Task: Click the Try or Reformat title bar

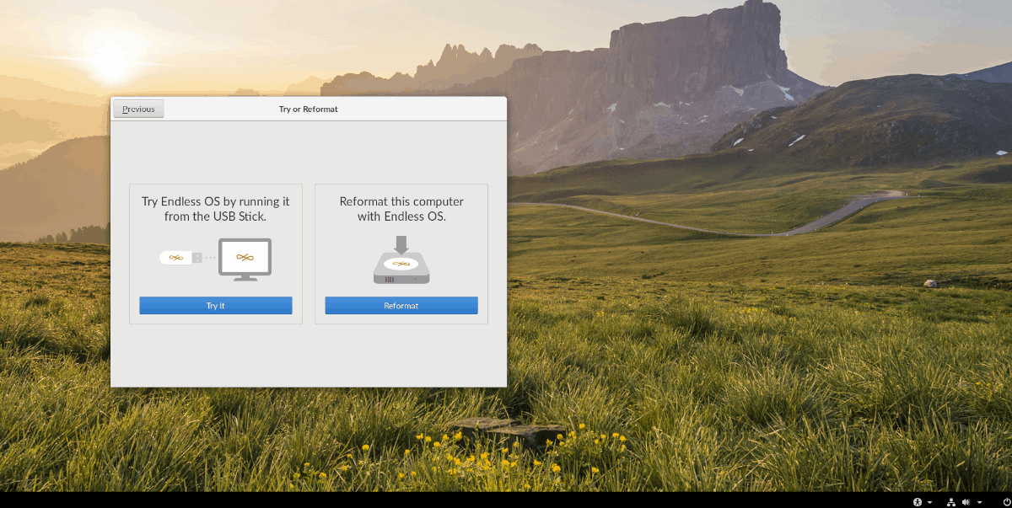Action: coord(309,109)
